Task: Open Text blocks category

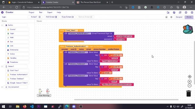Action: coord(17,42)
